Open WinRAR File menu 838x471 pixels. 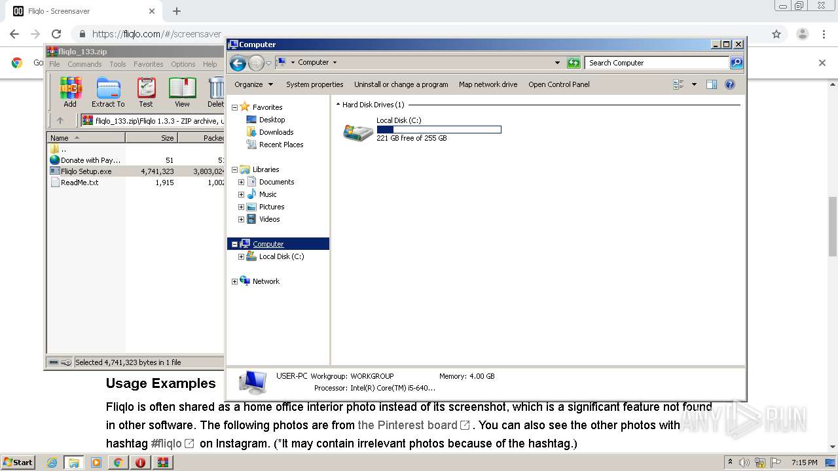(x=54, y=64)
